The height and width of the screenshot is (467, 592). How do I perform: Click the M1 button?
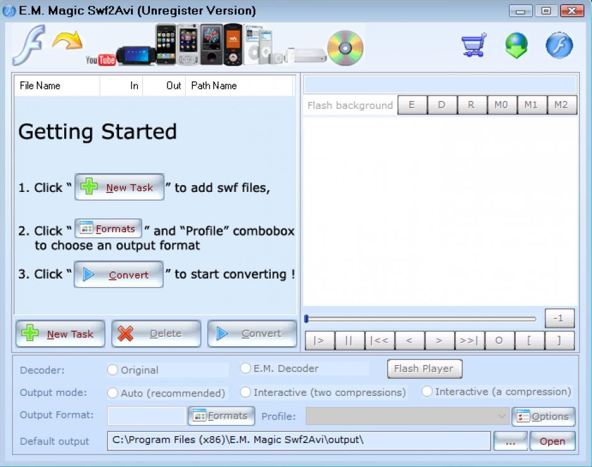pos(532,105)
